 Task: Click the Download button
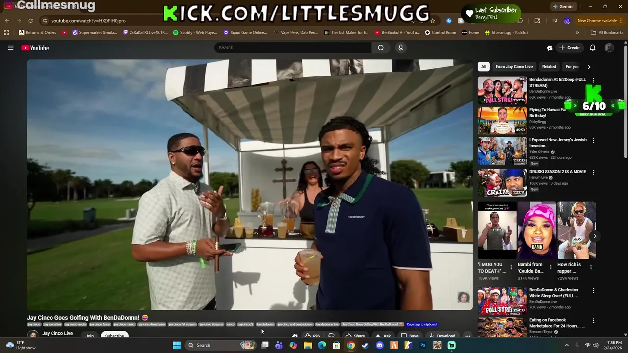[442, 336]
